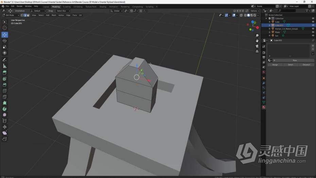The image size is (316, 178).
Task: Choose the Spin tool
Action: pyautogui.click(x=5, y=109)
